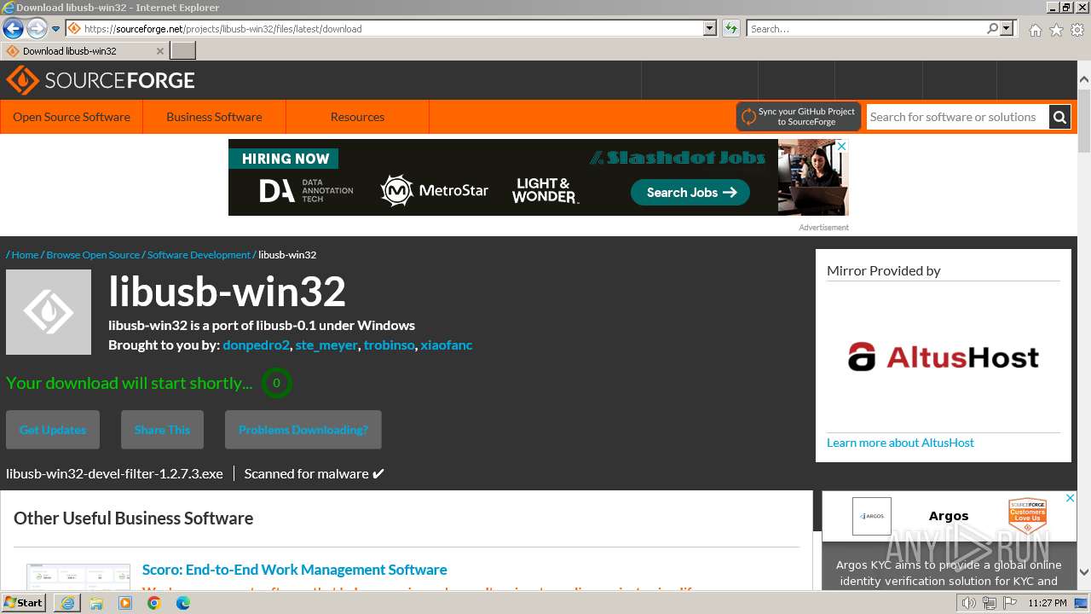This screenshot has width=1091, height=614.
Task: Click the Argos logo in the ad
Action: pos(872,516)
